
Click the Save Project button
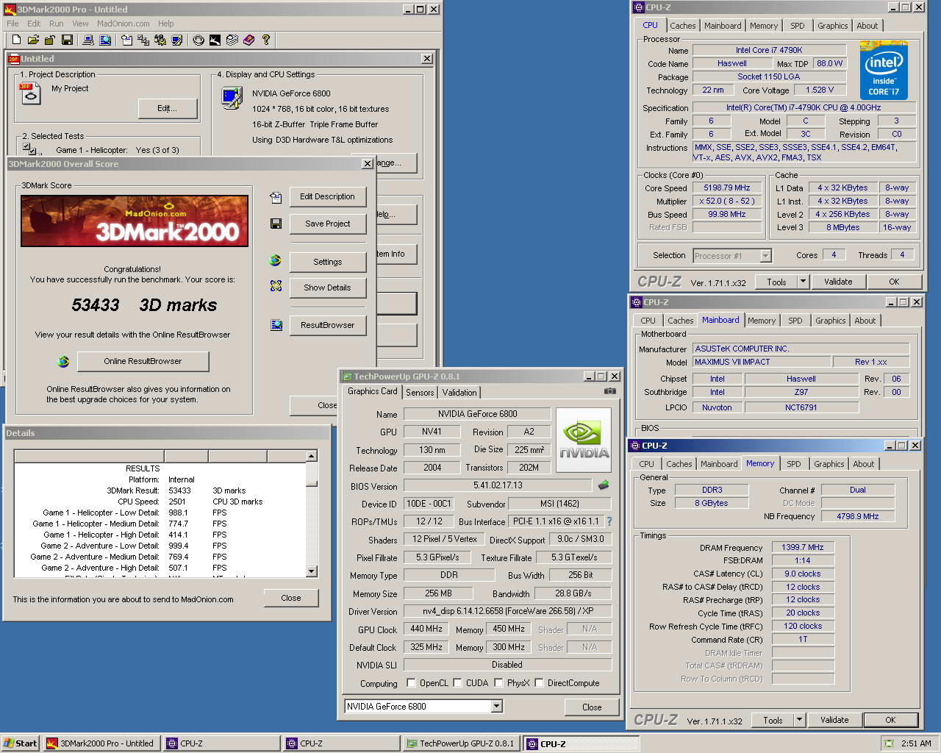tap(327, 224)
